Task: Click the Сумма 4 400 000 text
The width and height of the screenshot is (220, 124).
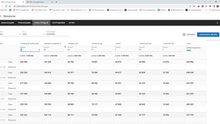Action: pos(51,56)
